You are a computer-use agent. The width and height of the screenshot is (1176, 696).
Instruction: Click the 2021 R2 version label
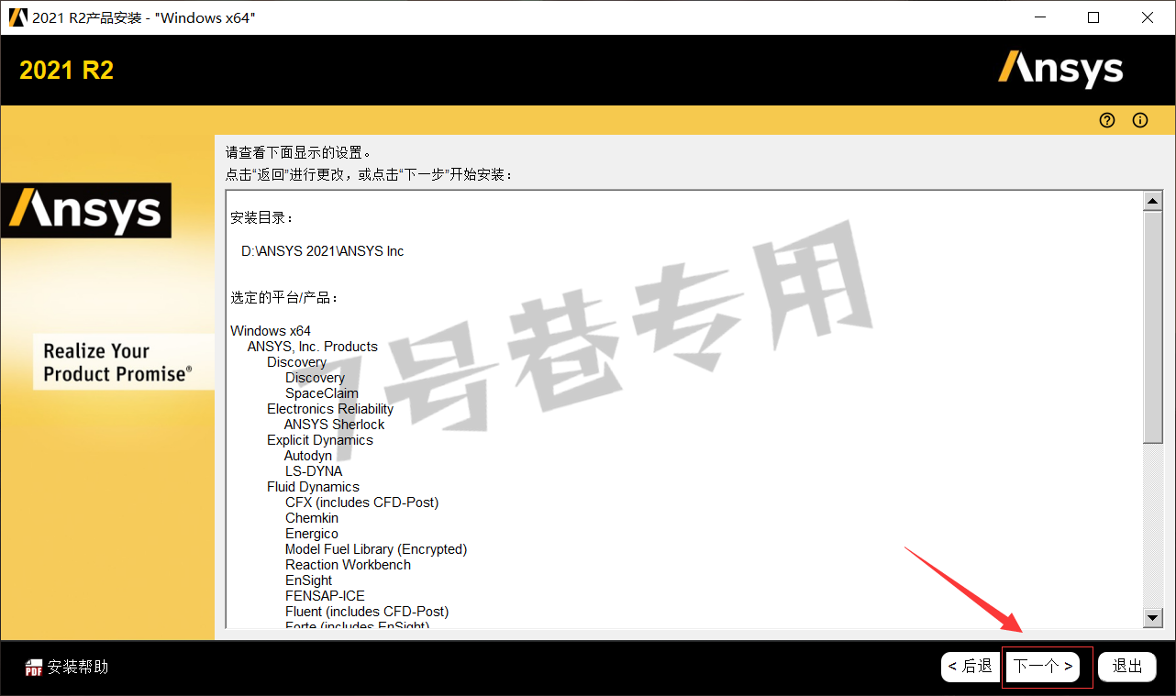coord(67,71)
